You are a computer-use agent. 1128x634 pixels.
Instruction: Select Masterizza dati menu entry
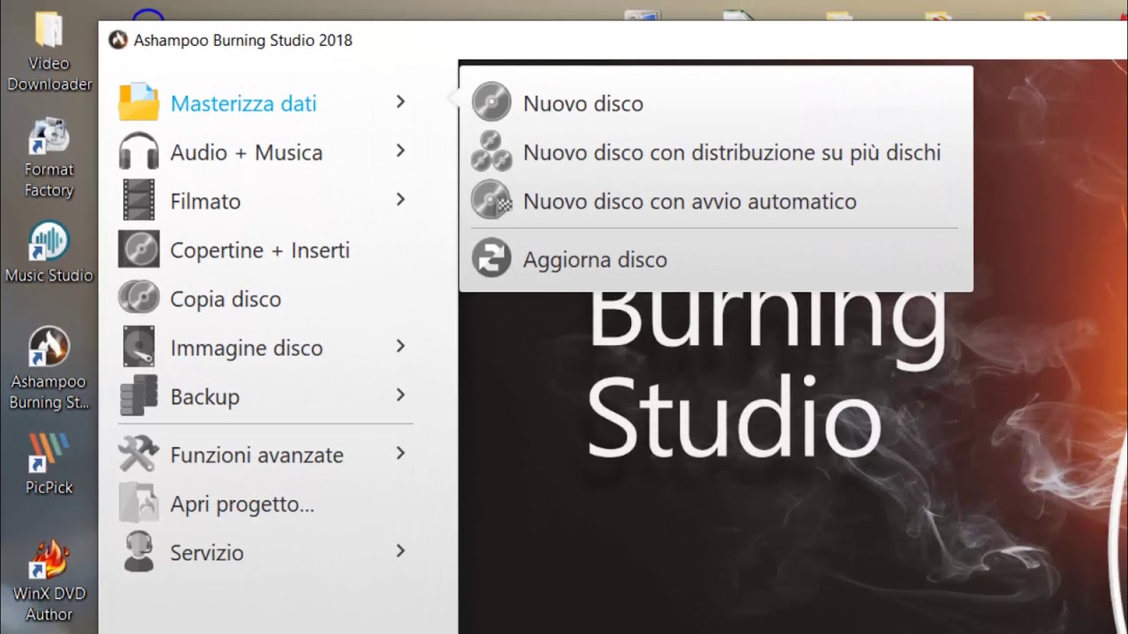coord(264,103)
